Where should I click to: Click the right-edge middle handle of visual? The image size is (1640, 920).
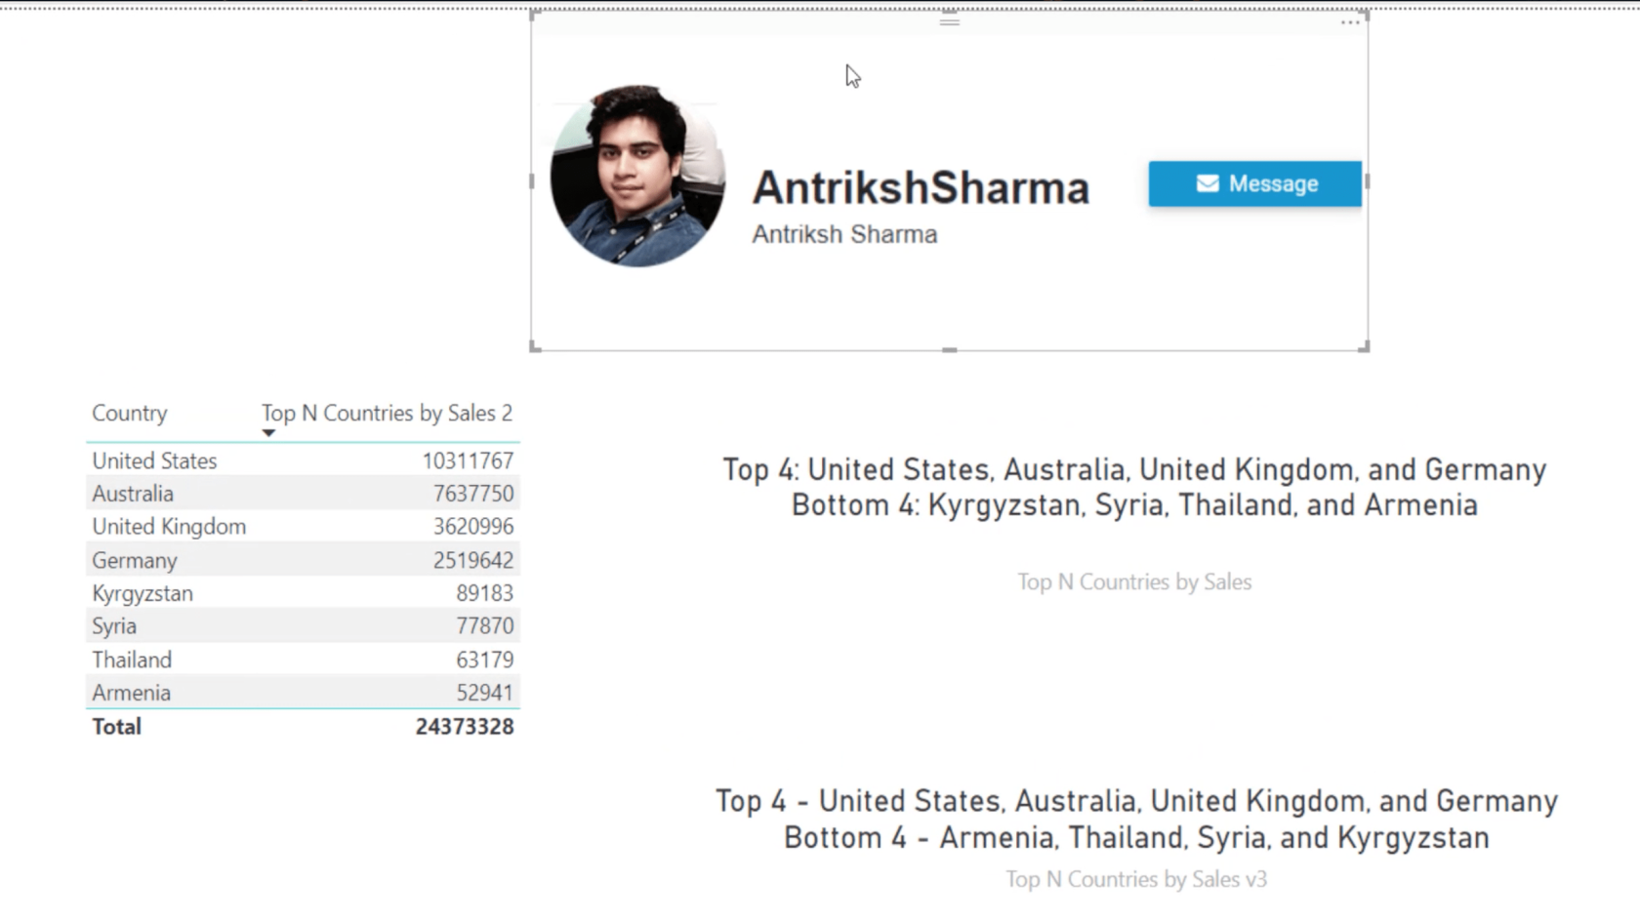pos(1367,181)
